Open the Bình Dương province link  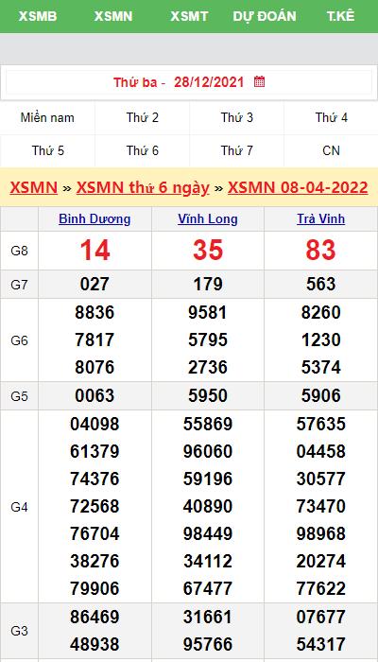tap(94, 218)
